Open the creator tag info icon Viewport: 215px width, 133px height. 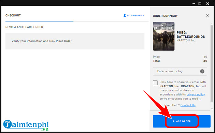pos(202,71)
